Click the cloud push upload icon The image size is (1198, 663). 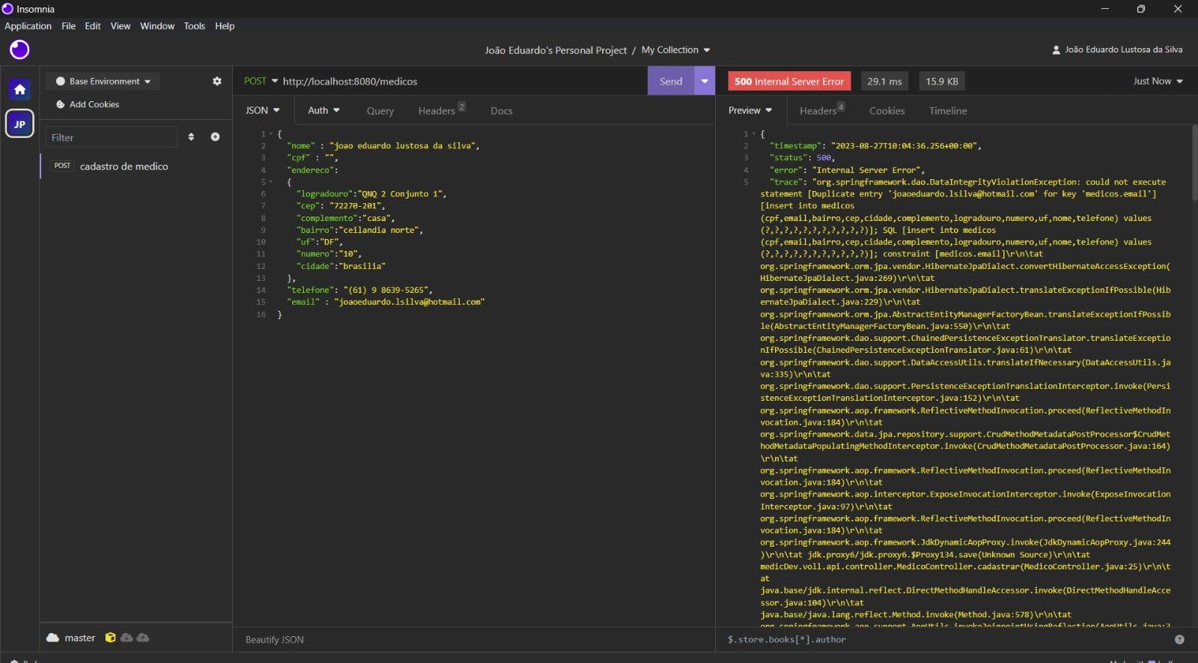(x=143, y=638)
